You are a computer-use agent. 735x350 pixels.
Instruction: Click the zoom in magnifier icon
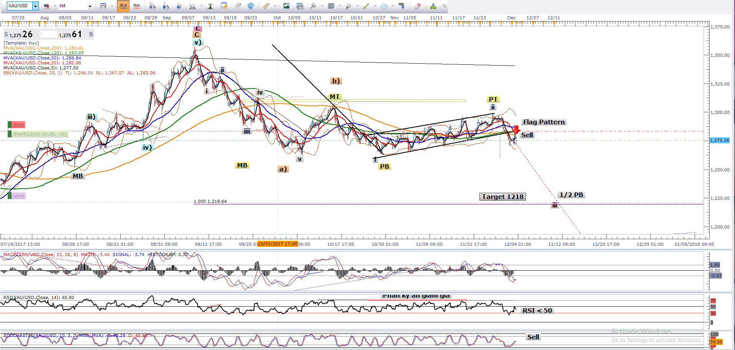(x=153, y=6)
